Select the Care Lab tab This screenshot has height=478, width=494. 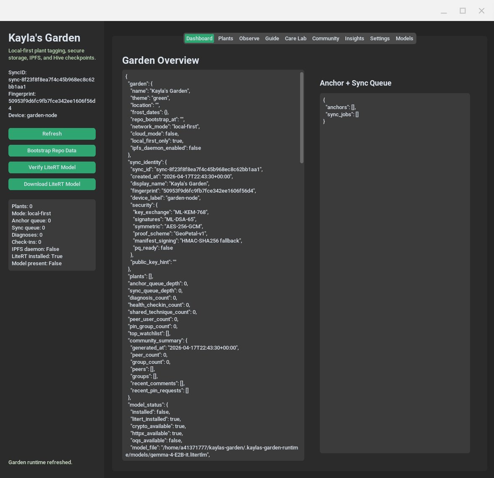tap(295, 39)
